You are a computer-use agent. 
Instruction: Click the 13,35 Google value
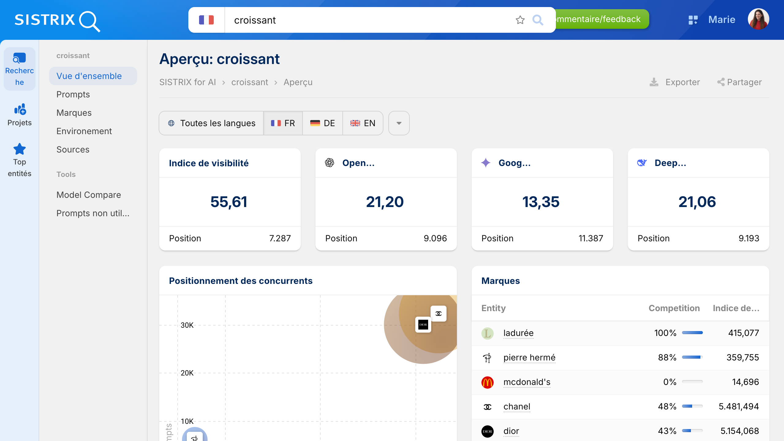click(x=541, y=202)
